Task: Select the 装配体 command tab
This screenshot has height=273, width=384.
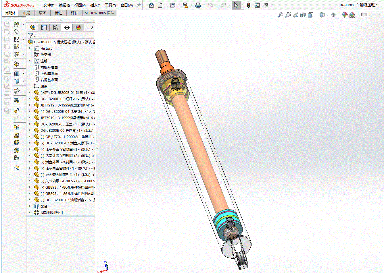Action: (10, 13)
